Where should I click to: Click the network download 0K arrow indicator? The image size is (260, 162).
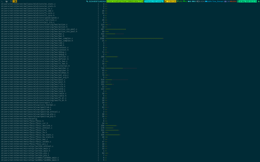click(x=190, y=1)
